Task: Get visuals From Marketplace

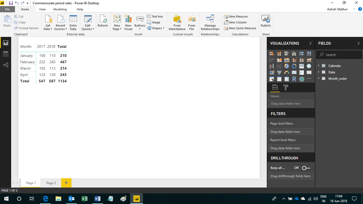Action: (177, 23)
